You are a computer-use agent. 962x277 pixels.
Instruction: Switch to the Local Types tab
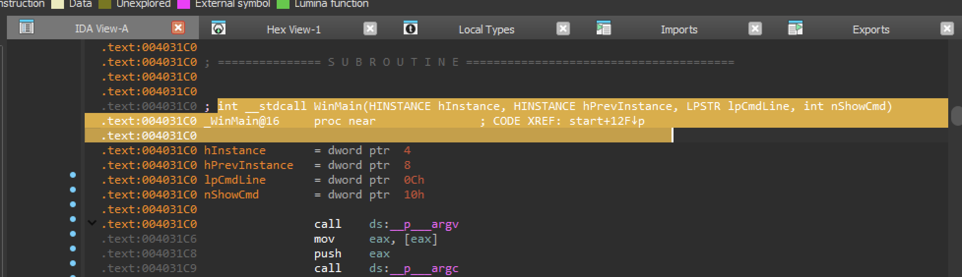point(486,29)
